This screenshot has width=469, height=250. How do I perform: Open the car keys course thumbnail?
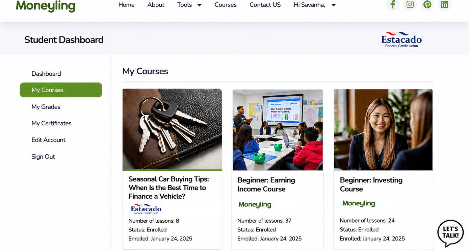click(x=172, y=130)
